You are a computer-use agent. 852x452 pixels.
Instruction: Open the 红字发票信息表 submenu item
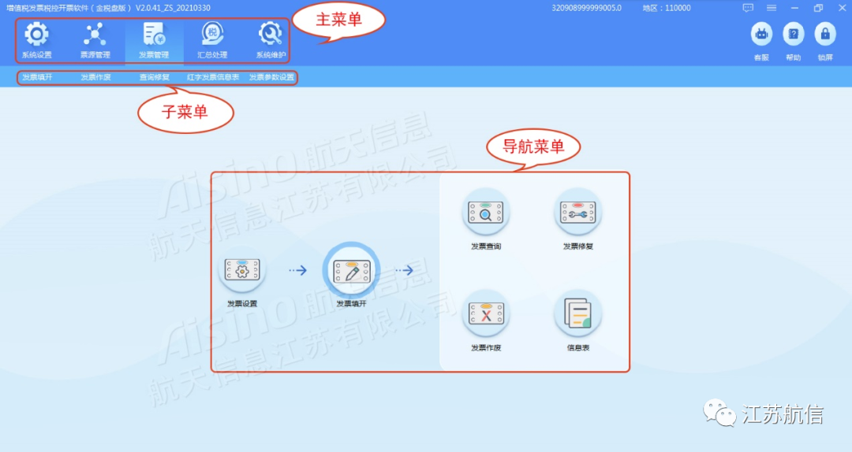213,77
